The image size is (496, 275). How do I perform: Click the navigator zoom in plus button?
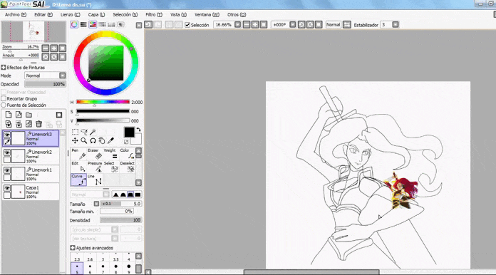tap(54, 48)
